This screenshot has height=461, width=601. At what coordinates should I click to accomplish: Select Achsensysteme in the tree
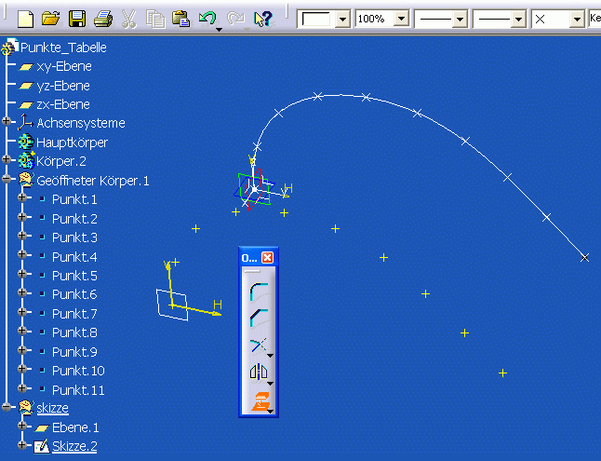(x=81, y=123)
